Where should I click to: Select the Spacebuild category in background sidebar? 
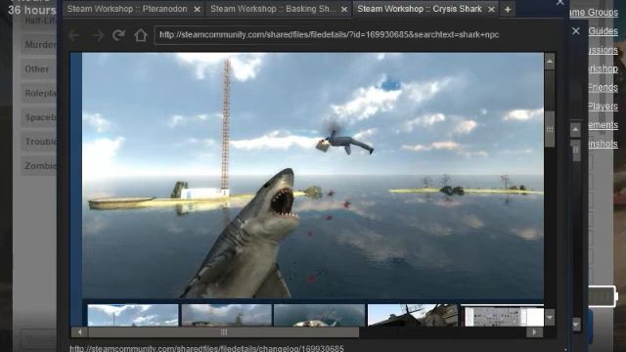point(38,117)
